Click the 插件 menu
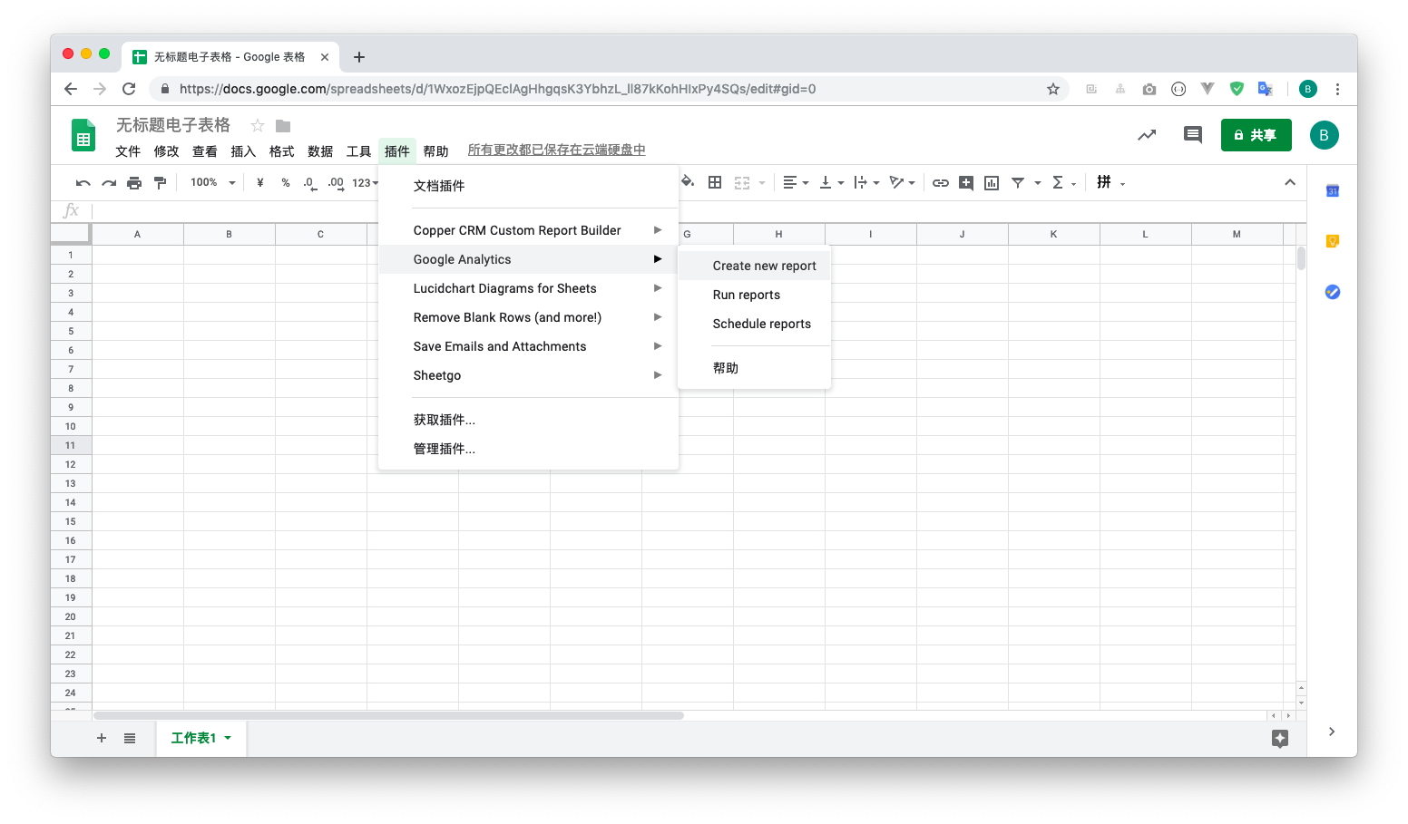Image resolution: width=1408 pixels, height=824 pixels. tap(397, 151)
